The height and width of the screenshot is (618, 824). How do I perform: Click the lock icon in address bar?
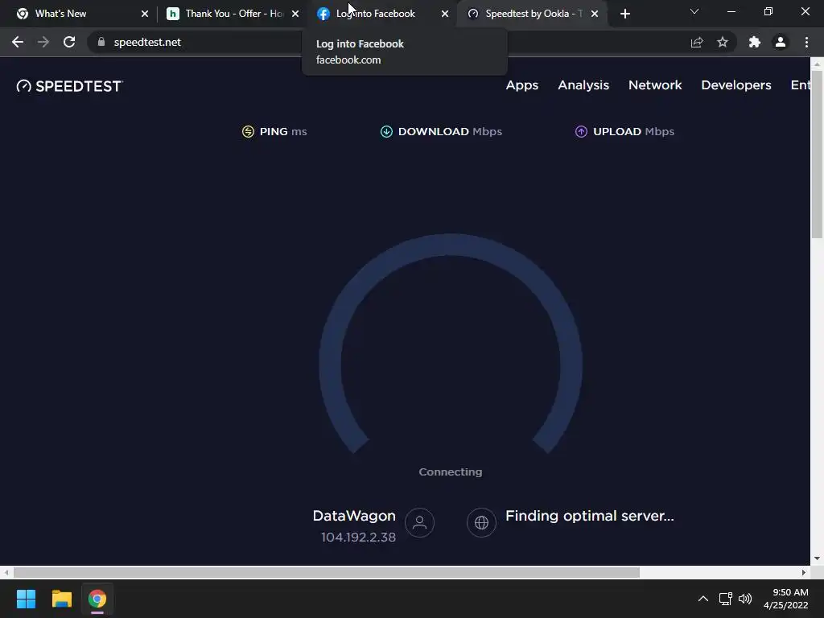(101, 42)
